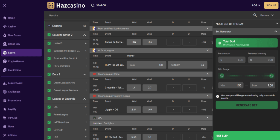This screenshot has height=140, width=280.
Task: Select Sports in the sidebar
Action: coord(21,53)
